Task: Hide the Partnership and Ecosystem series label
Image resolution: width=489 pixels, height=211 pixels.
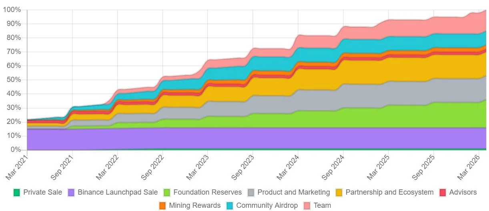Action: (389, 192)
